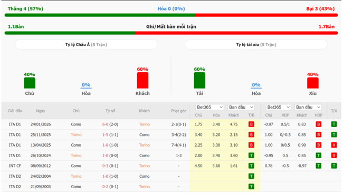Click the red Xỉu 40% bar
This screenshot has width=343, height=194.
coord(313,83)
